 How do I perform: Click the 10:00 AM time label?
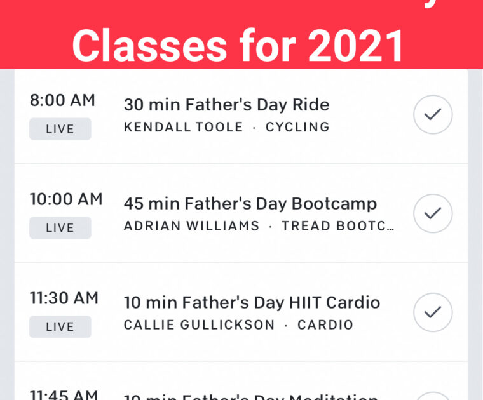[x=66, y=199]
